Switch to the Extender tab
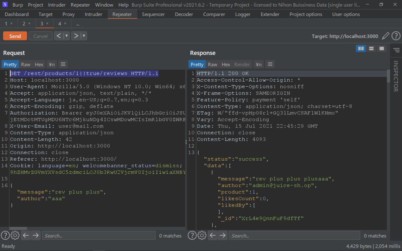This screenshot has height=251, width=402. (x=270, y=14)
